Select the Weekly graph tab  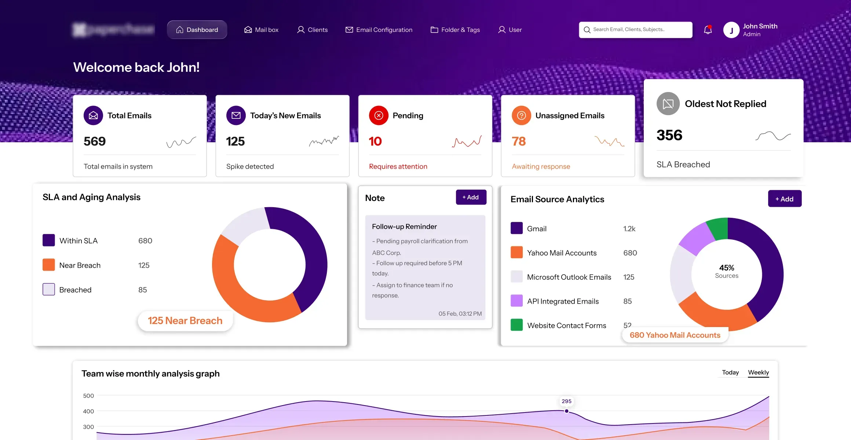[x=758, y=373]
